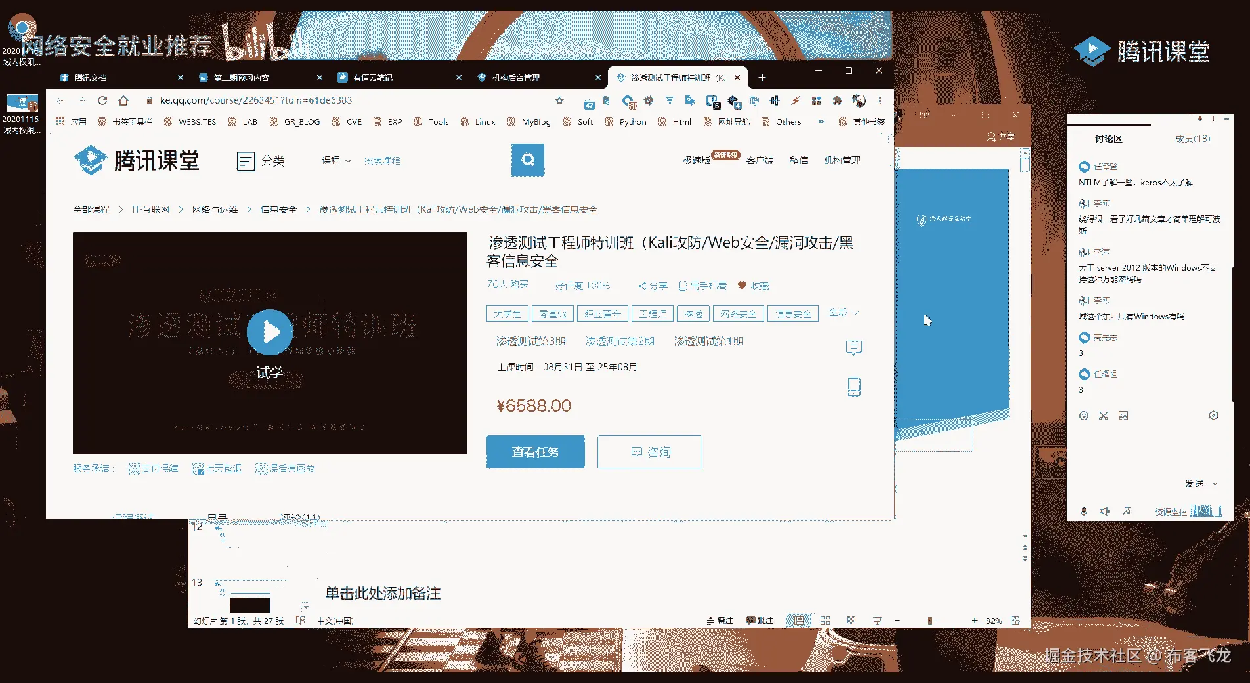Open the 分类 category menu icon
This screenshot has height=683, width=1250.
(x=246, y=161)
